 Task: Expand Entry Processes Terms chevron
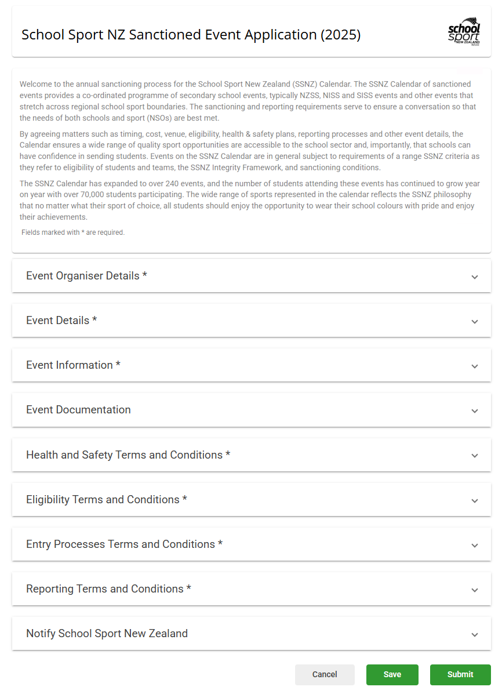click(x=475, y=546)
